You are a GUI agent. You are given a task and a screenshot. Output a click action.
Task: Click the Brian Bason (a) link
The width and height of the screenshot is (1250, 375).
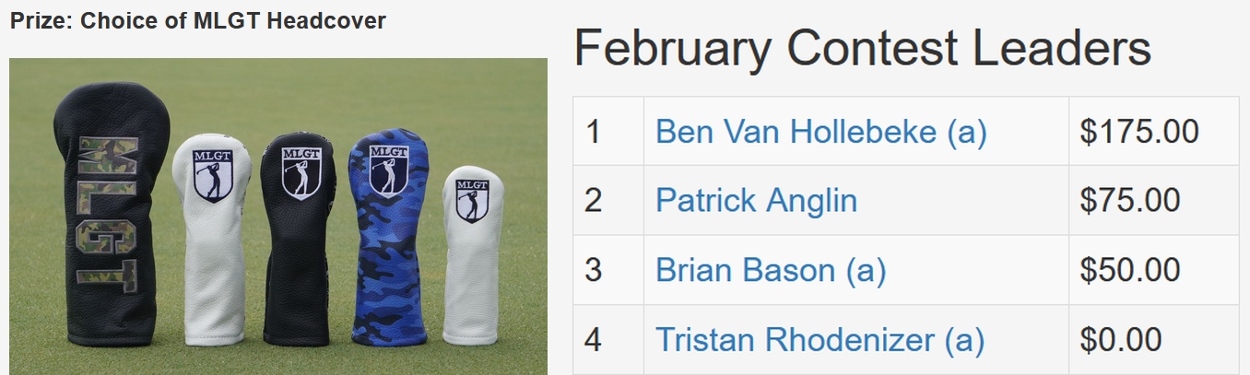pos(770,270)
